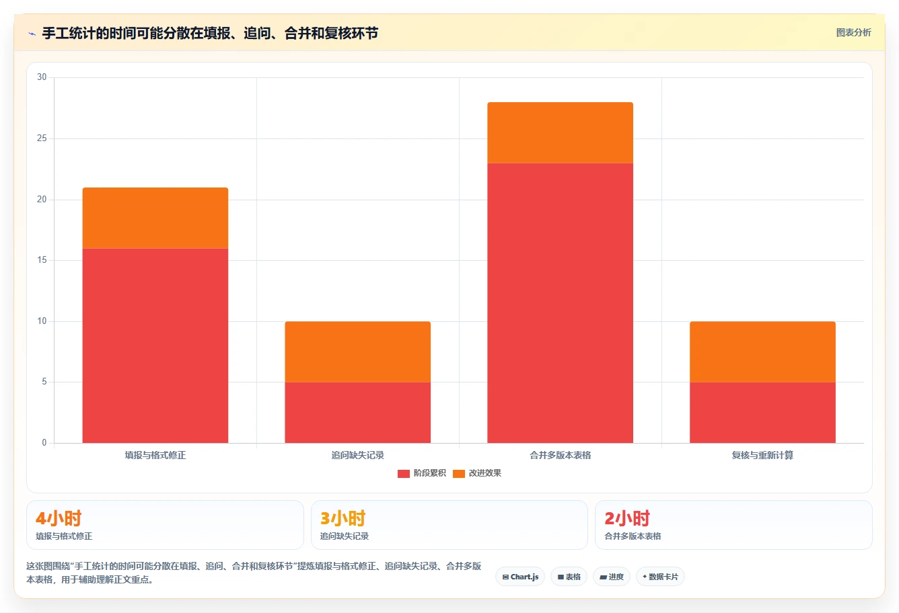Click the orange segment of 复核与重新计算 bar

tap(762, 352)
